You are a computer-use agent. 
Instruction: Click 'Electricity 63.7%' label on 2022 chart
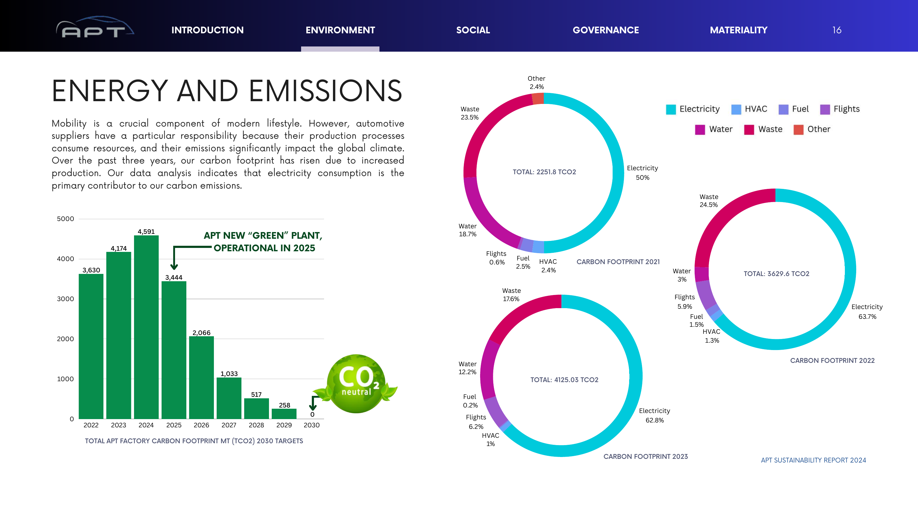(x=867, y=311)
